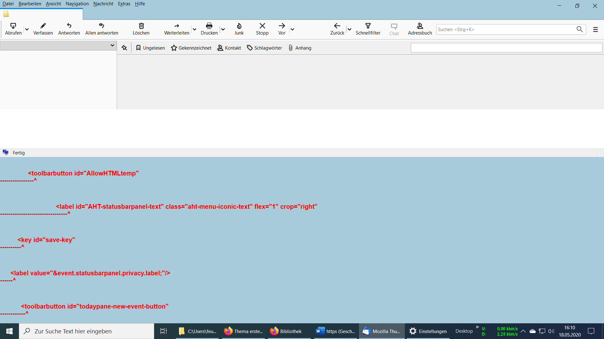Open the Weiterleiten dropdown arrow
This screenshot has height=339, width=604.
194,30
